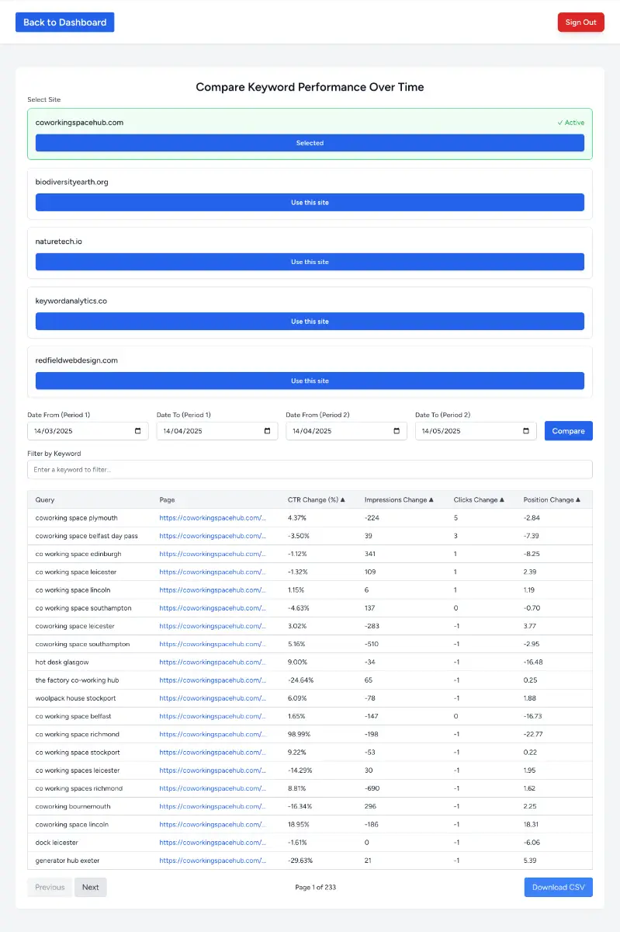Use the keywordanalytics.co site
Viewport: 620px width, 932px height.
(x=310, y=322)
